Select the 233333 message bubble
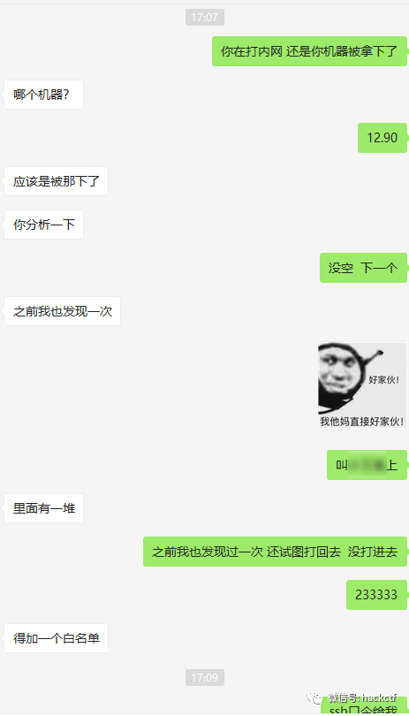Screen dimensions: 409x716 [x=376, y=595]
